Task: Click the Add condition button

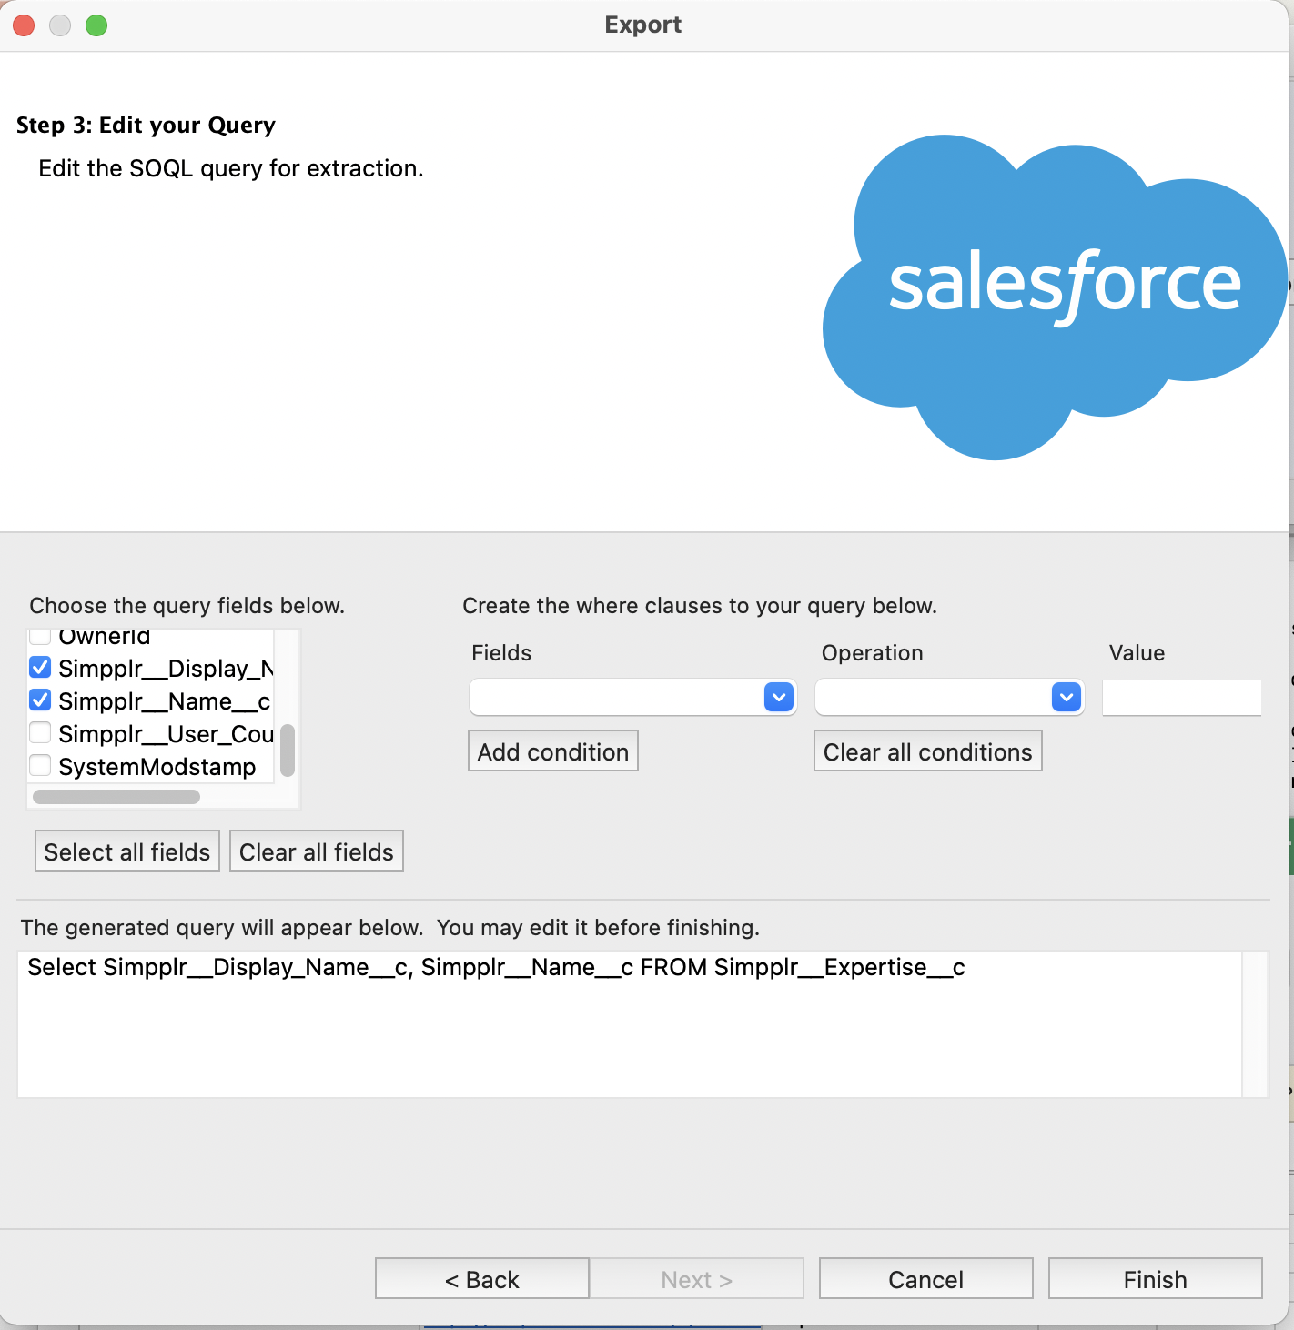Action: coord(553,751)
